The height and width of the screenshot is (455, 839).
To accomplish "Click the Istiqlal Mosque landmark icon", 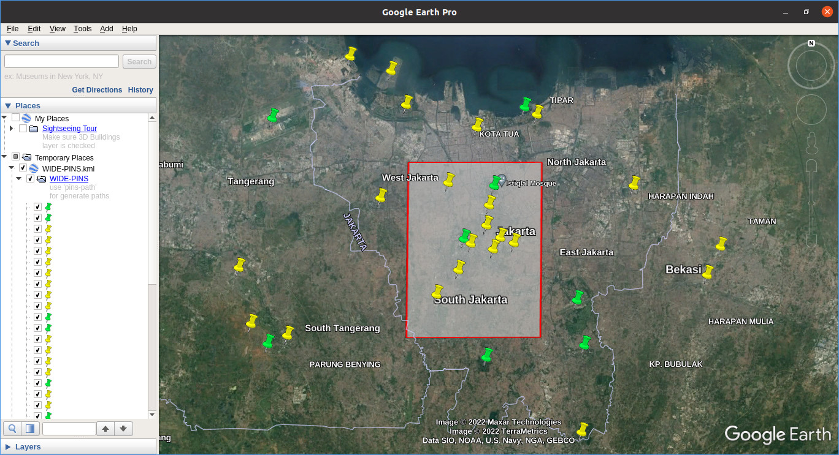I will [x=502, y=180].
